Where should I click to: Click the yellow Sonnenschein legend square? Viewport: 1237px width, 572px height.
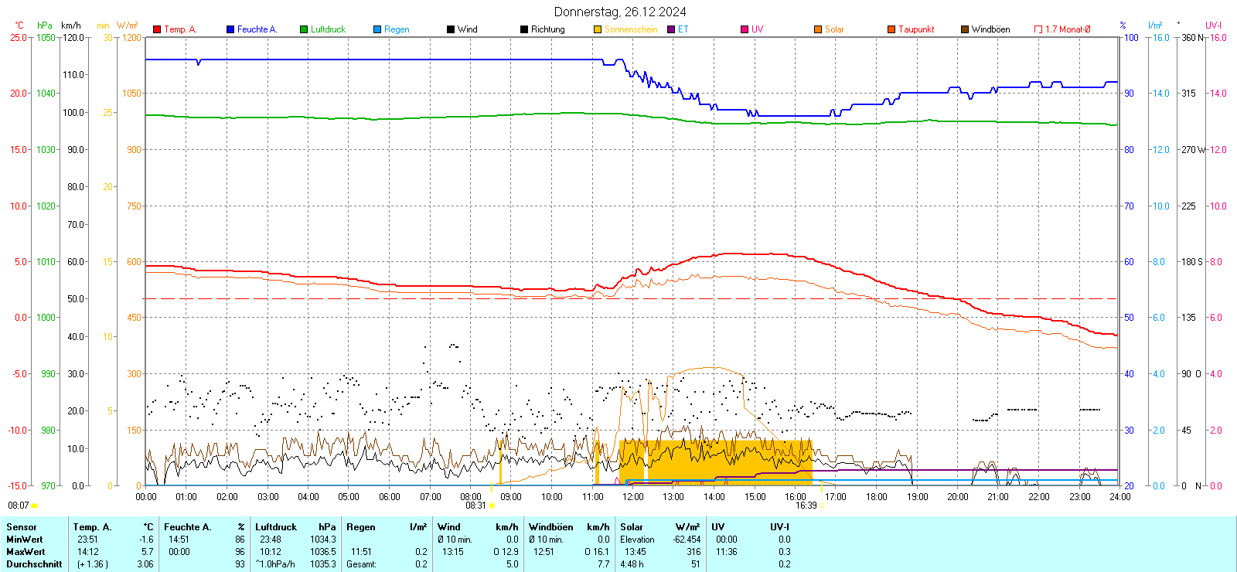[x=598, y=29]
